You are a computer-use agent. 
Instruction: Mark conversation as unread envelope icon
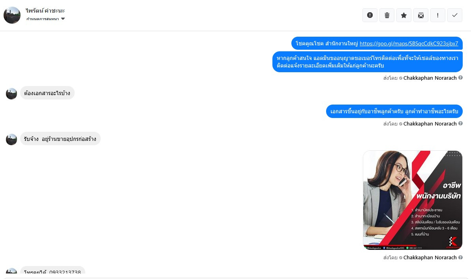tap(421, 15)
